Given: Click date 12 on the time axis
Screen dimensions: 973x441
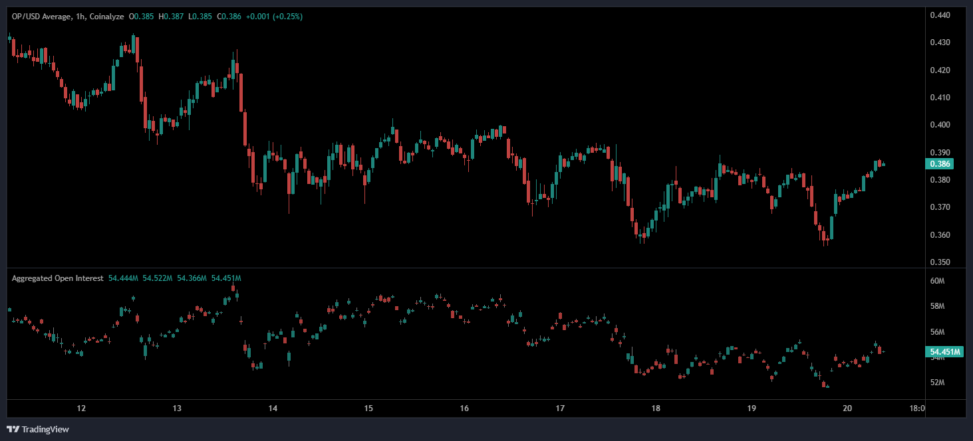Looking at the screenshot, I should pos(81,408).
